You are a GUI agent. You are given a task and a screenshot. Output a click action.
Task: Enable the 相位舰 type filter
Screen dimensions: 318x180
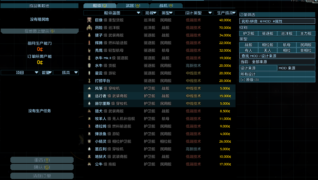click(268, 45)
